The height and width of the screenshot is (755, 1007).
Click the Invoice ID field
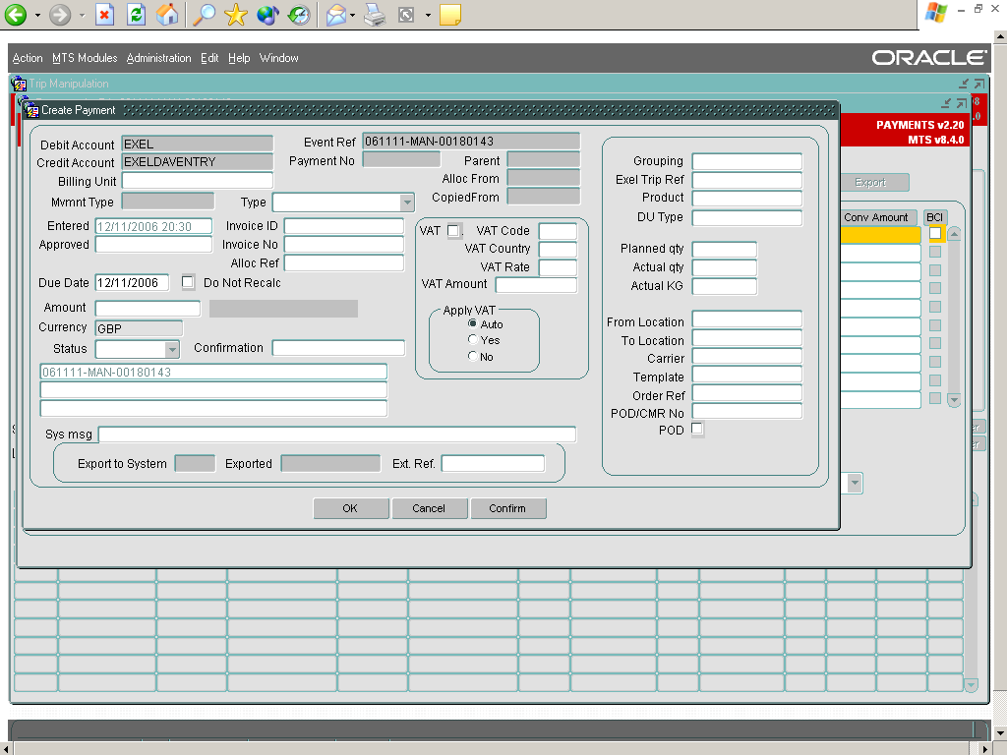coord(344,226)
